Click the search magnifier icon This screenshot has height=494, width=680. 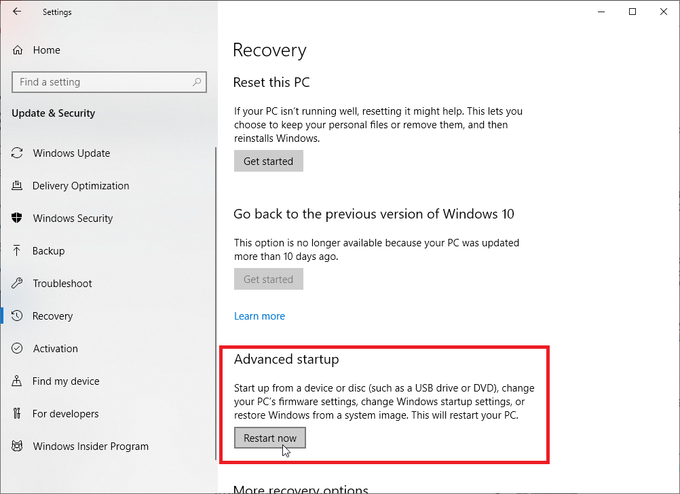click(x=197, y=82)
